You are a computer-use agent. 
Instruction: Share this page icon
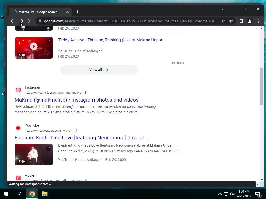223,21
